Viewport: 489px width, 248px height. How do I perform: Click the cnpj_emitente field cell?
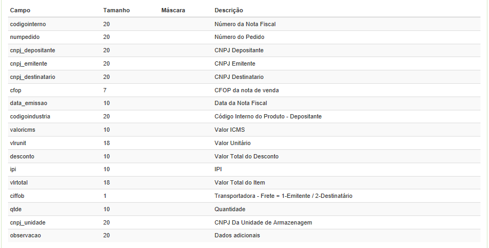28,63
